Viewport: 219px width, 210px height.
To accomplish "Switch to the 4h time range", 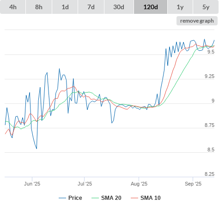I will click(x=12, y=7).
